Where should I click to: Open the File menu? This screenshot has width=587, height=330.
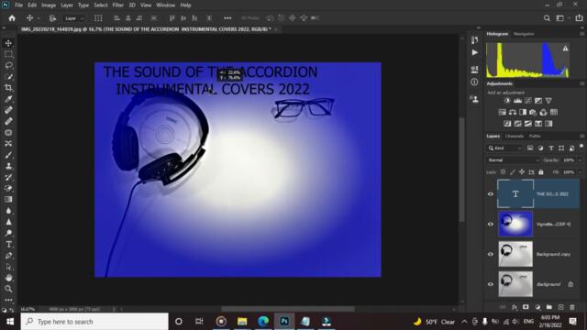(x=18, y=5)
